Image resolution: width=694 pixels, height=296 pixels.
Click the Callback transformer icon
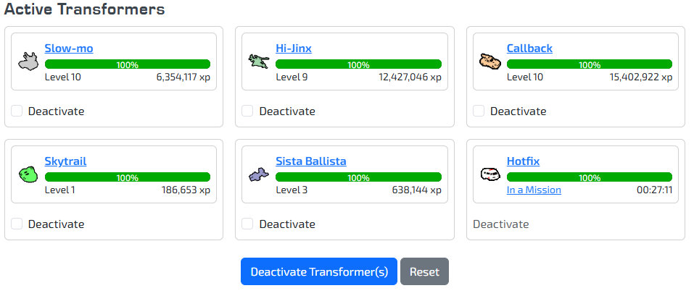point(490,62)
